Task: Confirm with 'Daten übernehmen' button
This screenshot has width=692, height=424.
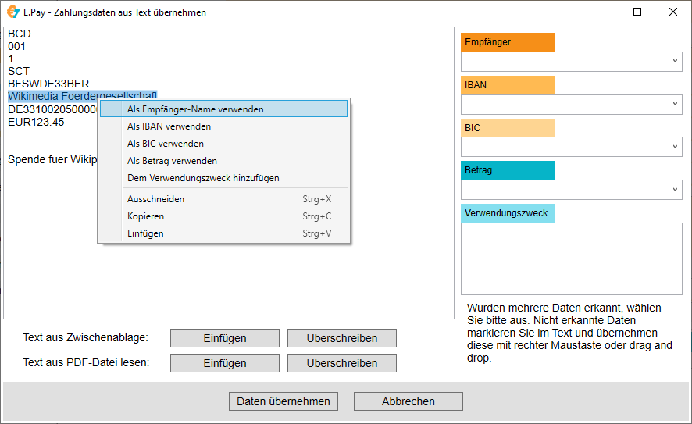Action: [x=284, y=401]
